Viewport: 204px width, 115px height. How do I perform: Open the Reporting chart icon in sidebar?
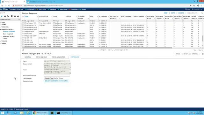pos(8,16)
